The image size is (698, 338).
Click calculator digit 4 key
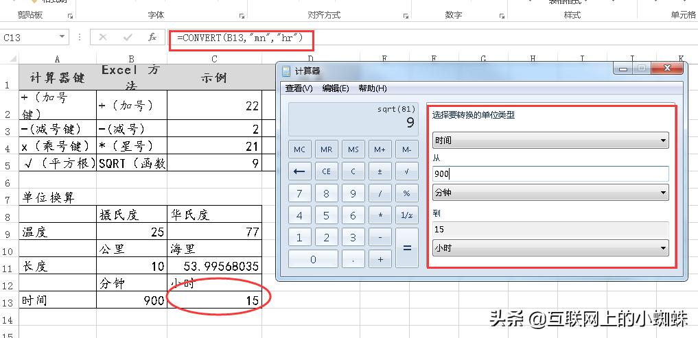coord(300,215)
